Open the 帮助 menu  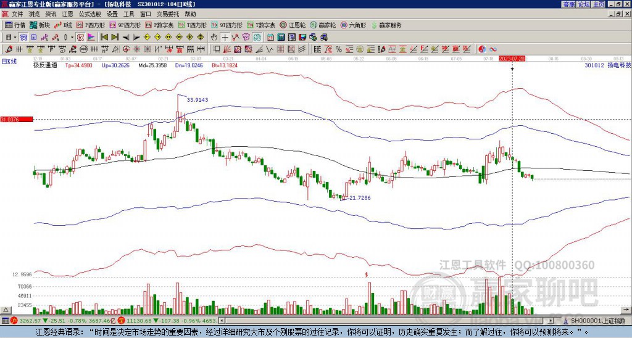[190, 14]
